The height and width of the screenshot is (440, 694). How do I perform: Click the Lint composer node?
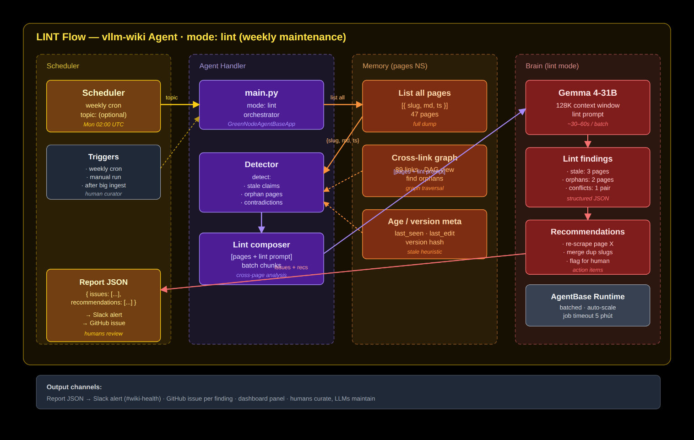coord(261,259)
